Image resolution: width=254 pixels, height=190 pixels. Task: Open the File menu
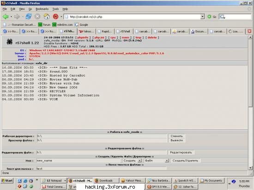tap(5, 9)
